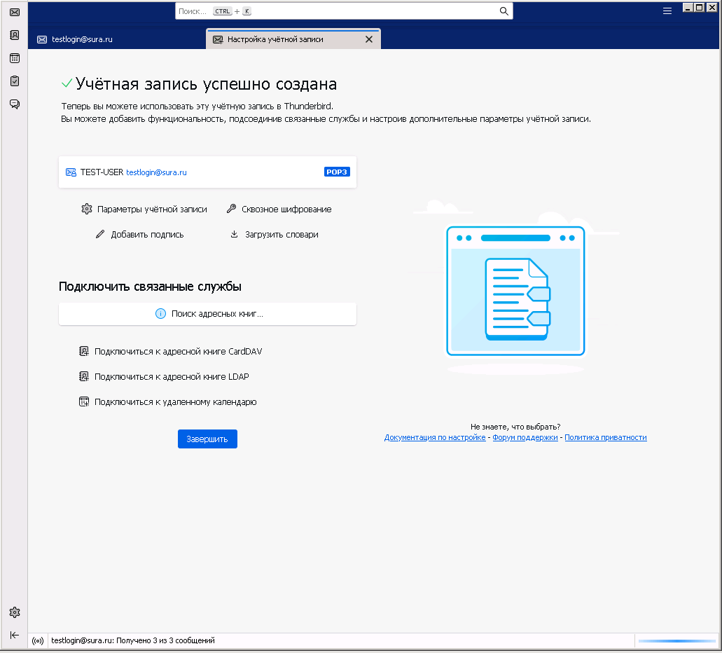The height and width of the screenshot is (653, 722).
Task: Open Параметры учётной записи
Action: click(152, 209)
